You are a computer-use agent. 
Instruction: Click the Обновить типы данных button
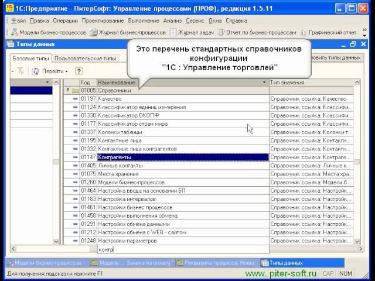337,57
